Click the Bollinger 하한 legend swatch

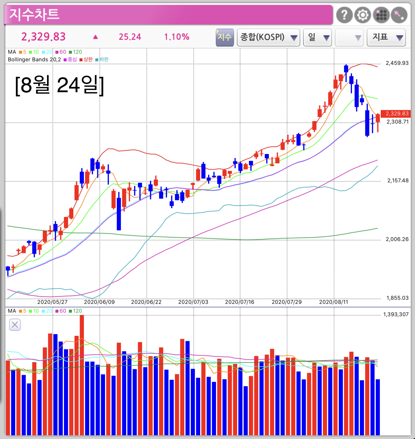97,60
